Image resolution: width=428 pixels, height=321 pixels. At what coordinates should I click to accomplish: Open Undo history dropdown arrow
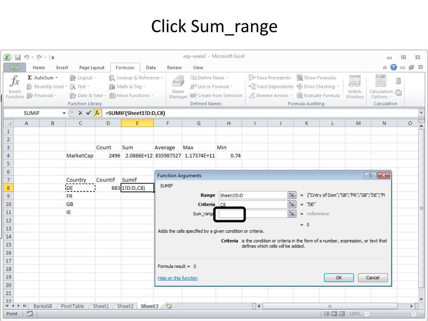coord(33,57)
